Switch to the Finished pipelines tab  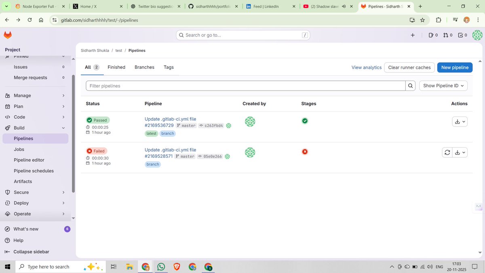point(116,67)
